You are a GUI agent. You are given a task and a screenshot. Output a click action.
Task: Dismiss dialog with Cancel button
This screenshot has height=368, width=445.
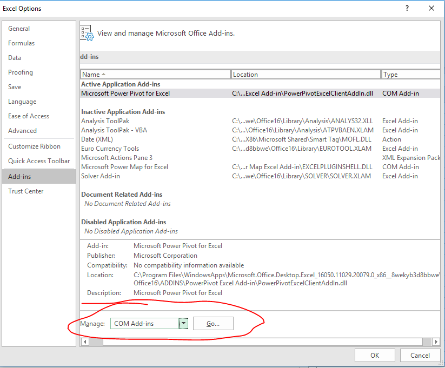point(420,356)
